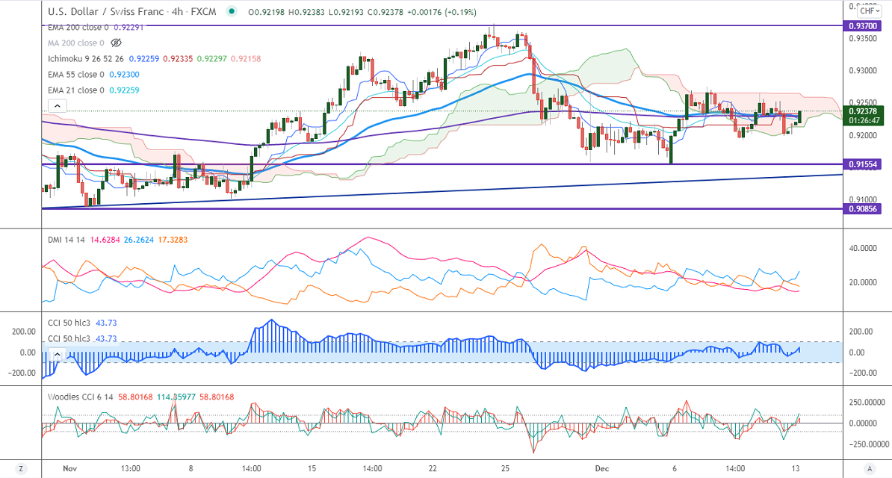
Task: Click the open value O0.92198
Action: [x=264, y=12]
